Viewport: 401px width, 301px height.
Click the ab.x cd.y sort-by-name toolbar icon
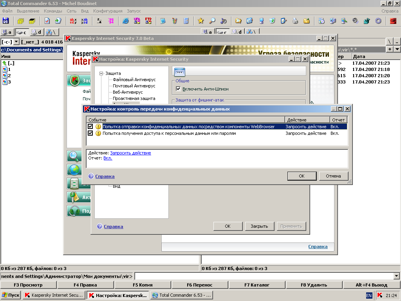73,21
